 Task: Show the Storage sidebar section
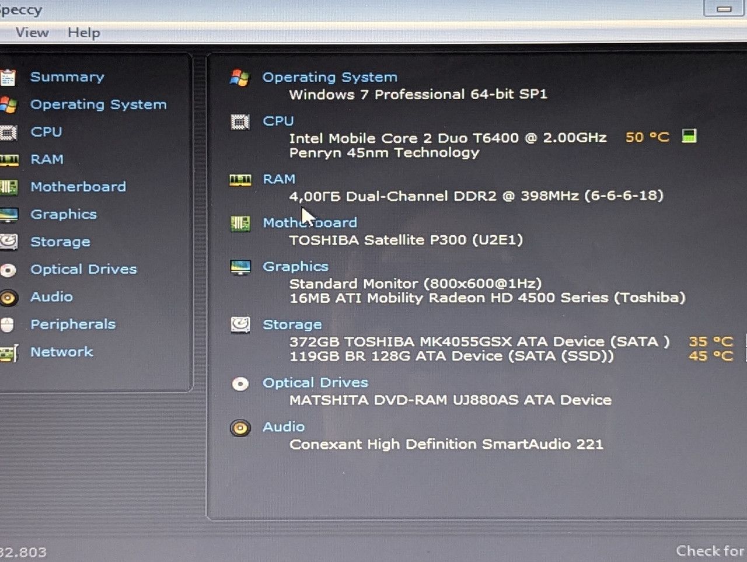pos(60,242)
